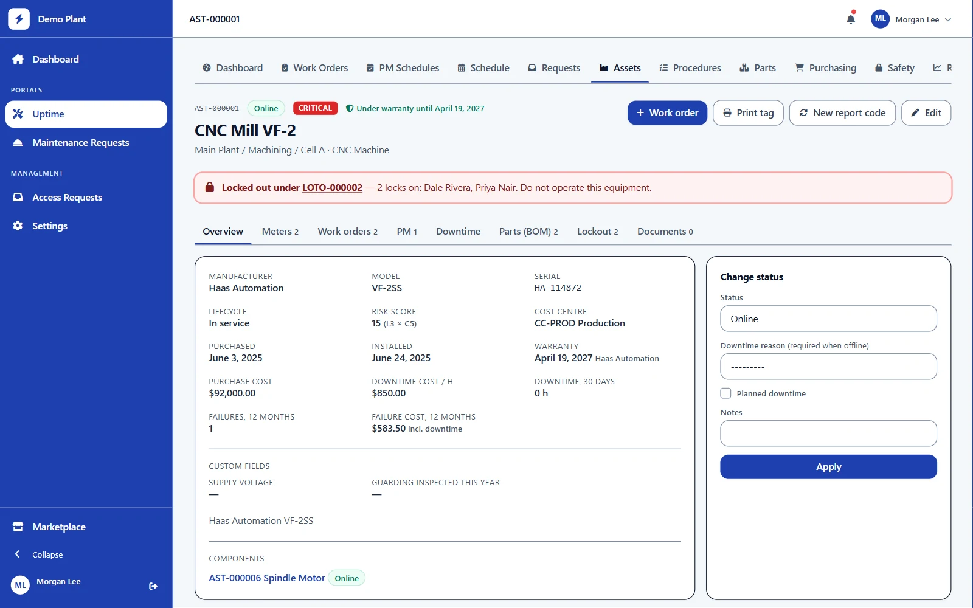Click into the Notes field
This screenshot has height=608, width=973.
tap(828, 434)
